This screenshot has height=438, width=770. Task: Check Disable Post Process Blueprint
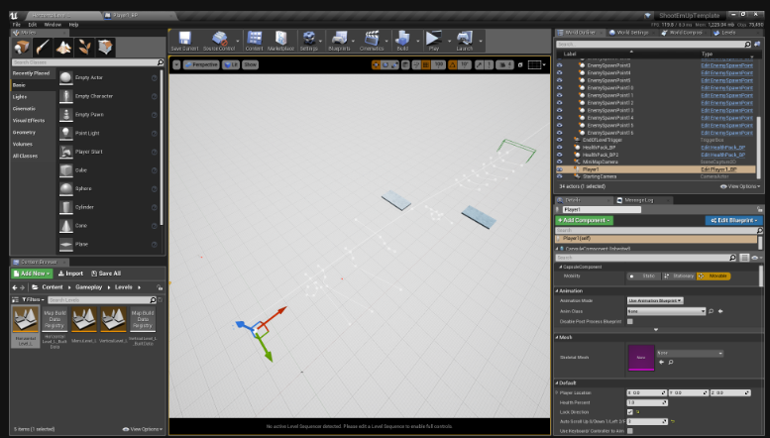point(630,322)
